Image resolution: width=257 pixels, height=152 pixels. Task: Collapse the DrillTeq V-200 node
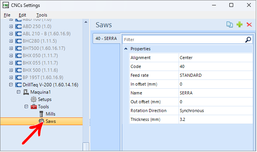[11, 85]
